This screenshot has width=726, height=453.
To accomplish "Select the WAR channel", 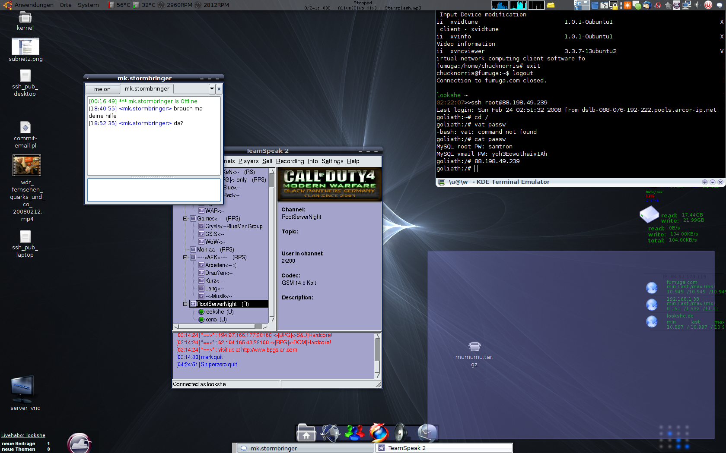I will coord(211,211).
